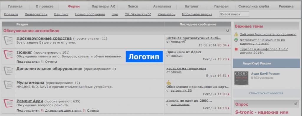This screenshot has width=302, height=116.
Task: Open ФК "Ауди-Клуб" link
Action: (x=138, y=14)
